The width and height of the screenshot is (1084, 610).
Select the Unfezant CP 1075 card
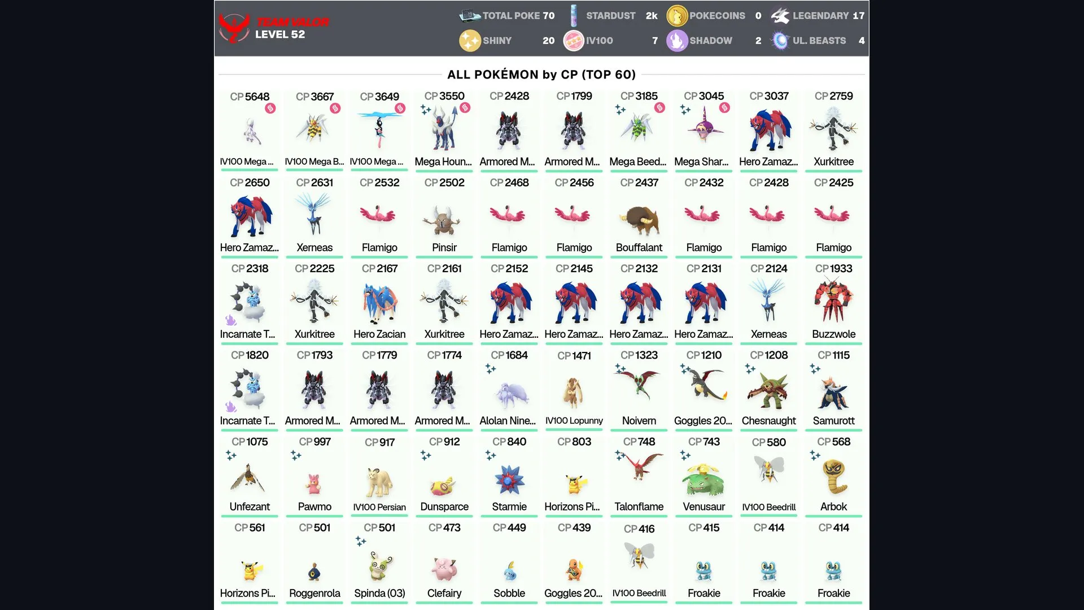(250, 476)
